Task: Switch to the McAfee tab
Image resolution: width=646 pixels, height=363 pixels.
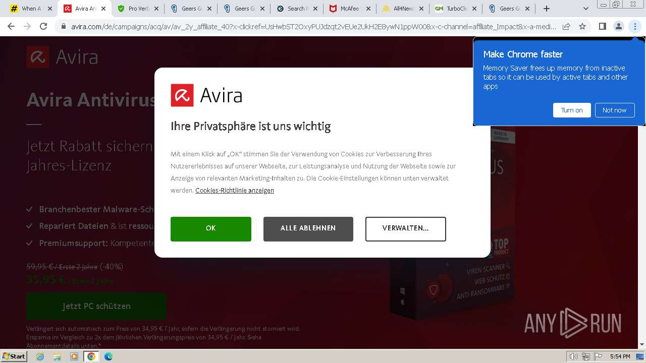Action: (x=349, y=9)
